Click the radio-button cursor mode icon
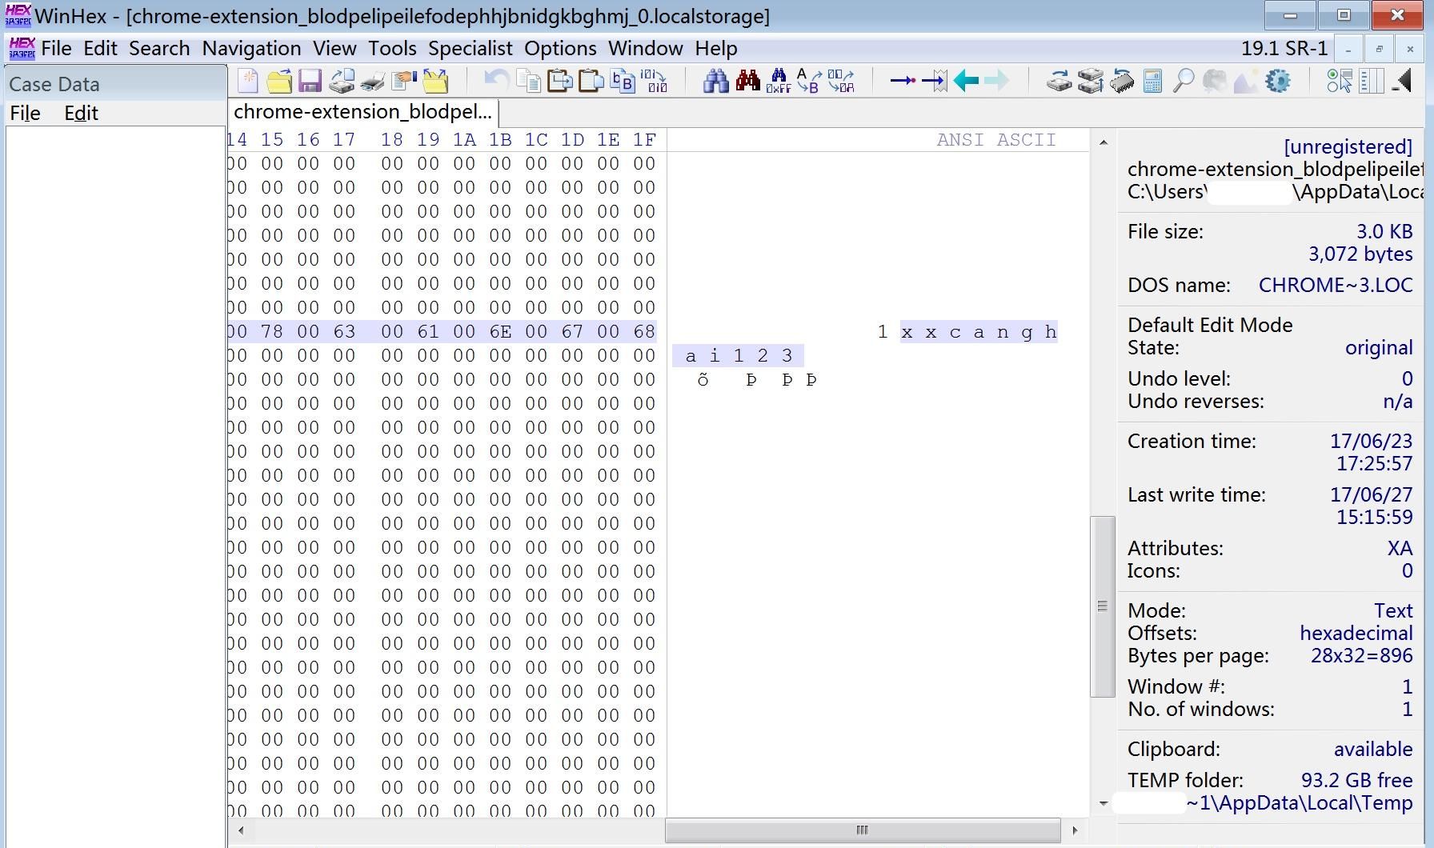Viewport: 1434px width, 848px height. tap(1339, 81)
